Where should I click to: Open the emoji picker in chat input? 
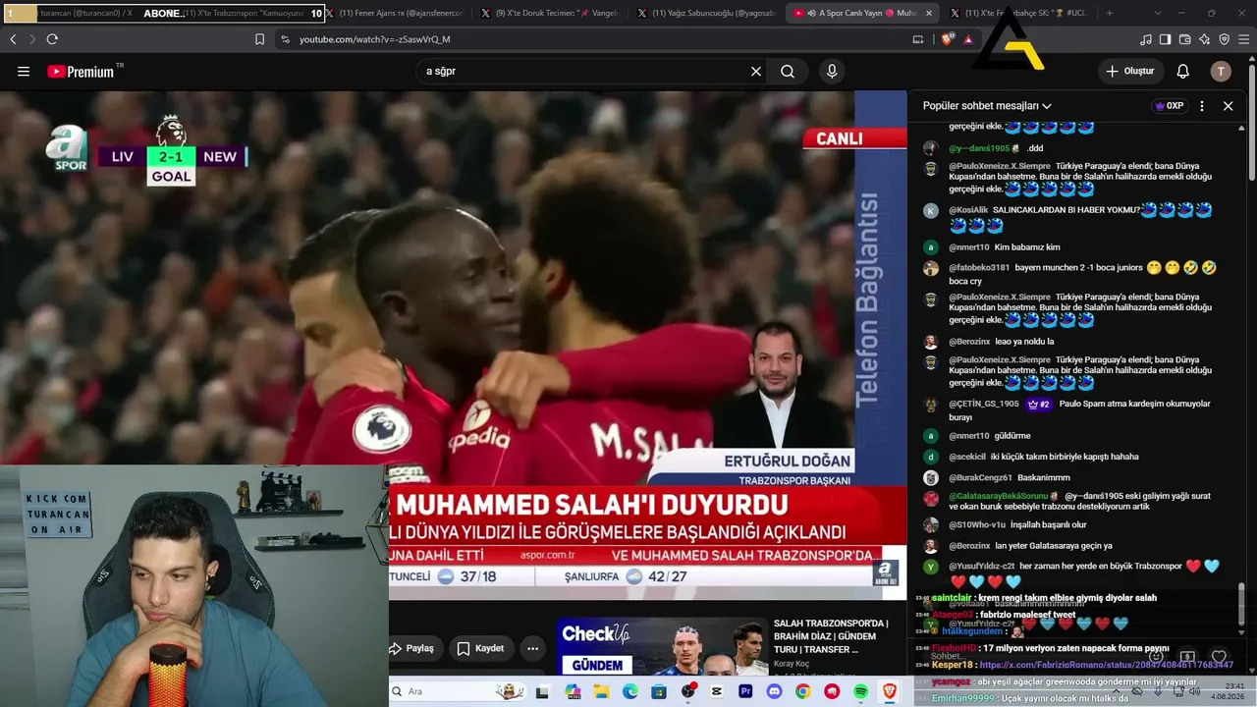pos(1156,656)
